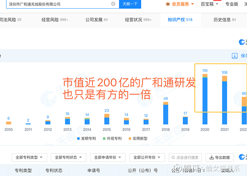Click the 2014 axis label
This screenshot has height=176, width=247.
[x=87, y=130]
